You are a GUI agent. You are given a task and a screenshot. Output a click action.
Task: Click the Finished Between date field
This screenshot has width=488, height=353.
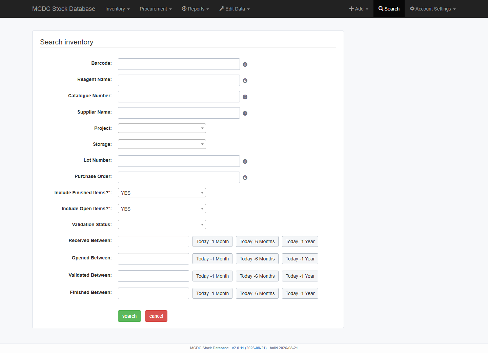(x=154, y=293)
